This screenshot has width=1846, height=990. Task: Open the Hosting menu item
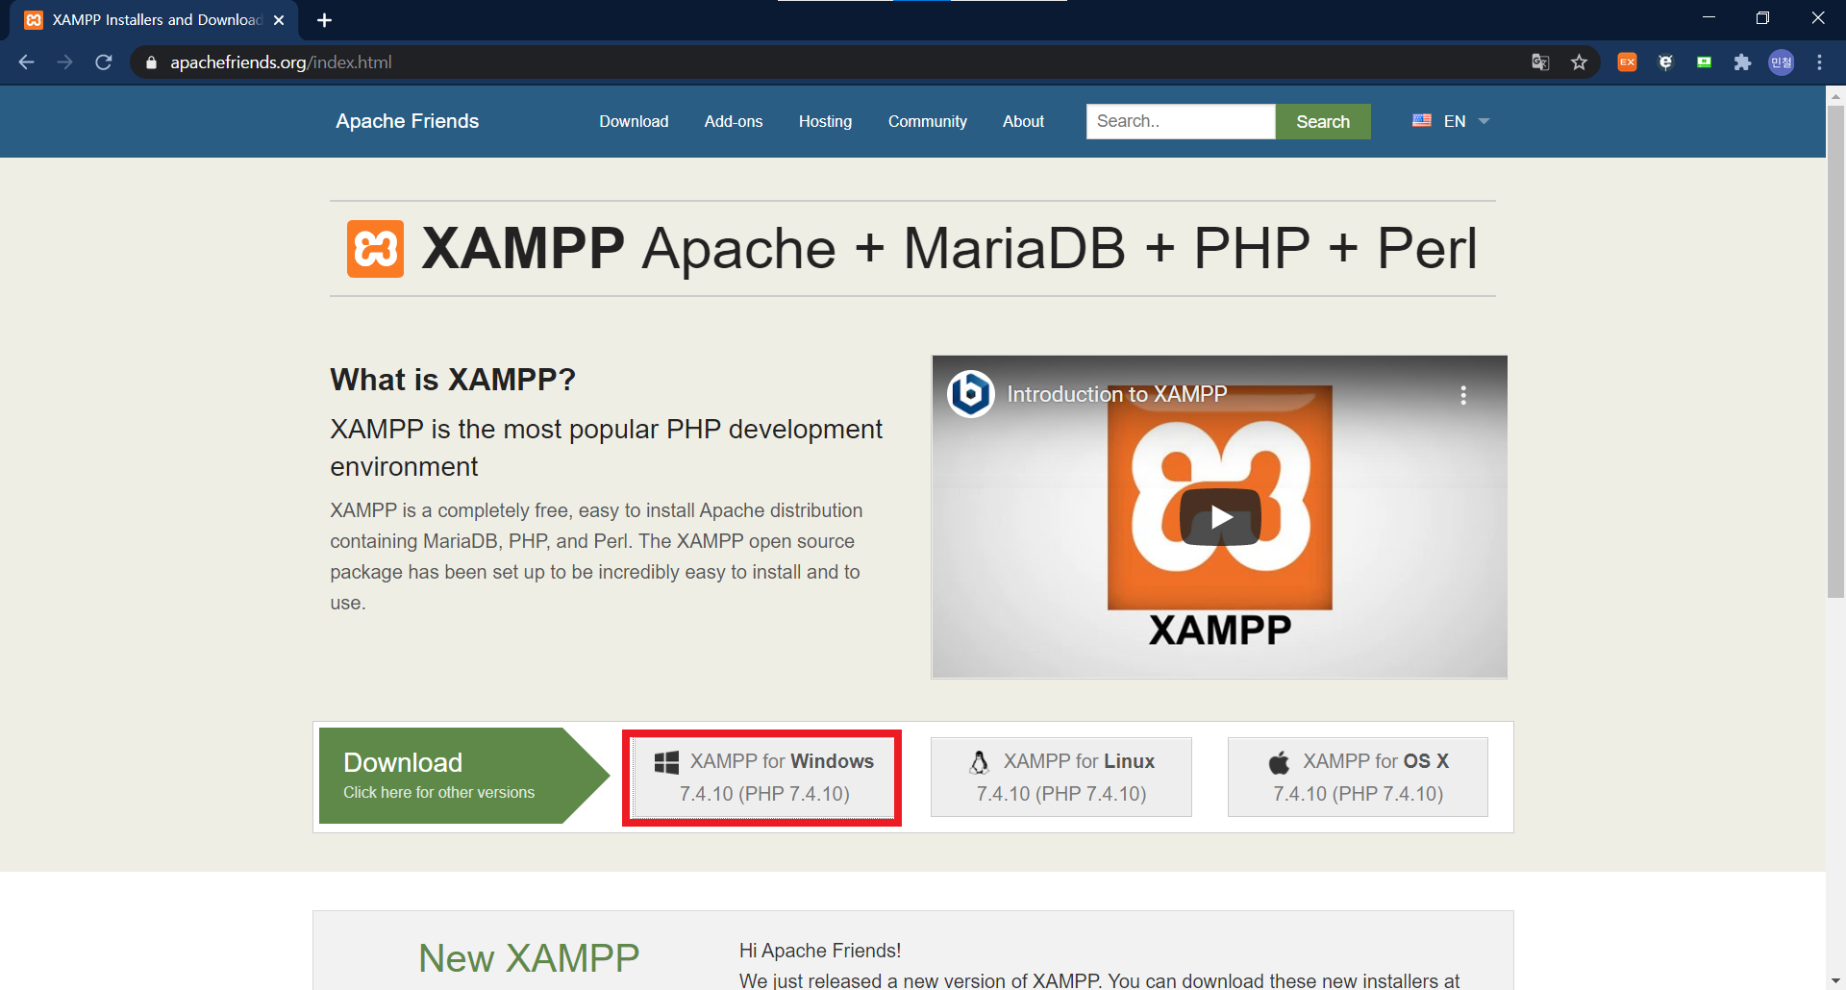pos(825,121)
